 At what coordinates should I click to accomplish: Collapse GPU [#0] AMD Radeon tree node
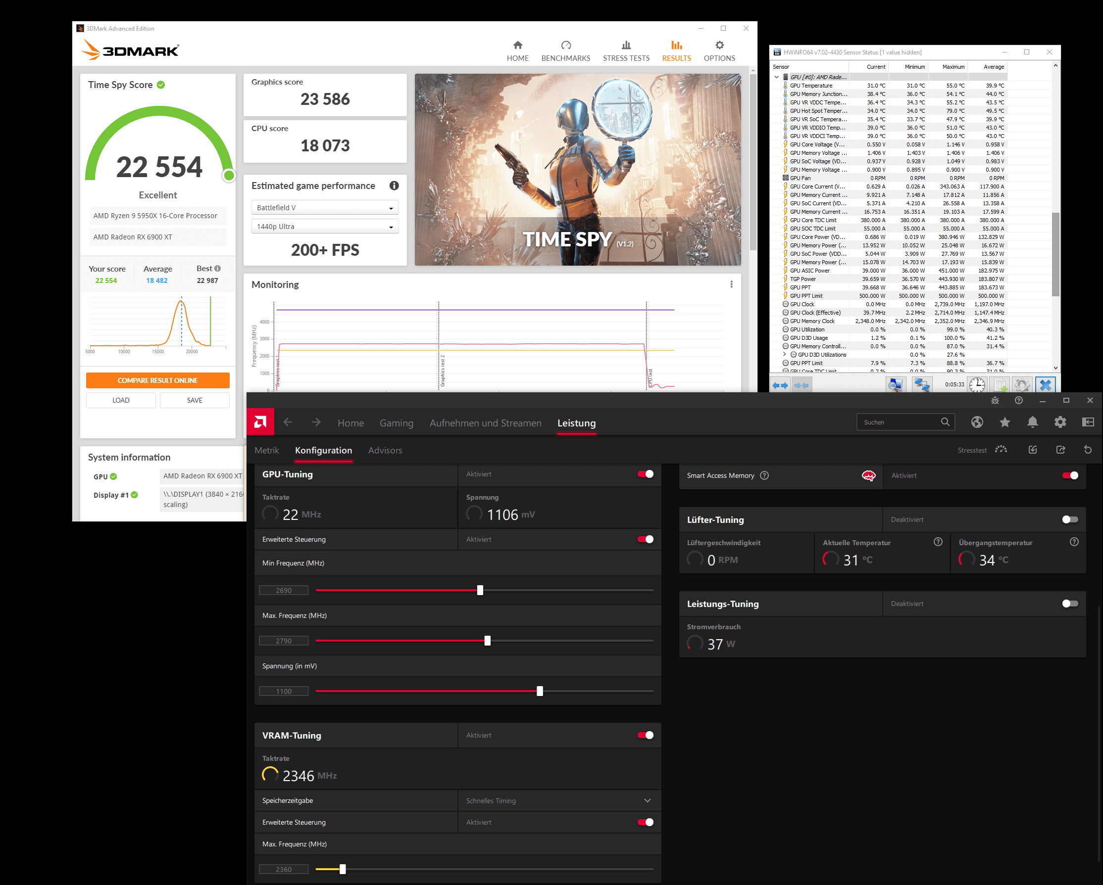(x=777, y=77)
